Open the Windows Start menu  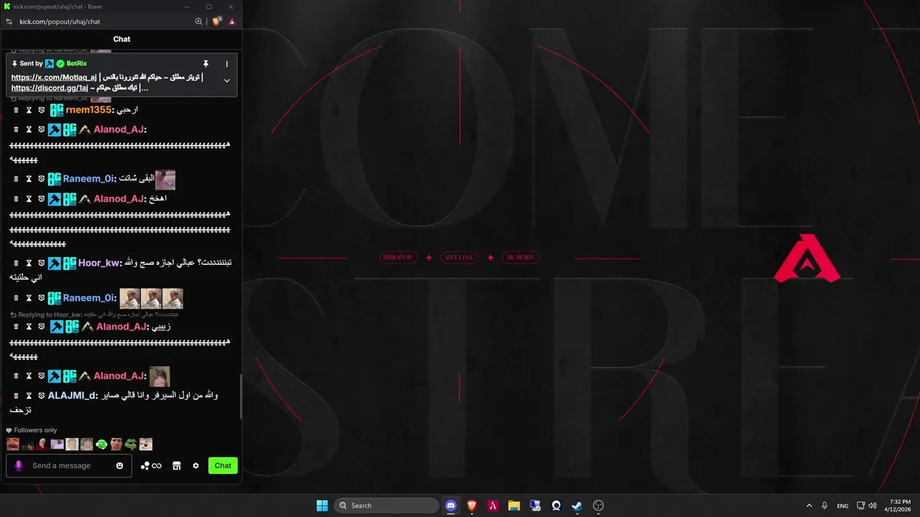322,506
